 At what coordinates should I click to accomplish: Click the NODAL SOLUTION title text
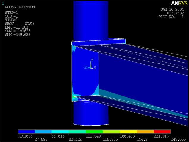(20, 7)
